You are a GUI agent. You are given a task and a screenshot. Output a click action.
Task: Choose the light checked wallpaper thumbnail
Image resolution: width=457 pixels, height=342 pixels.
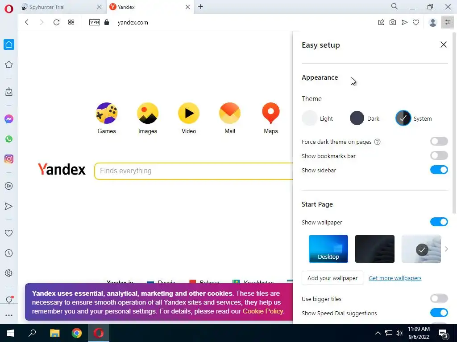(x=421, y=249)
